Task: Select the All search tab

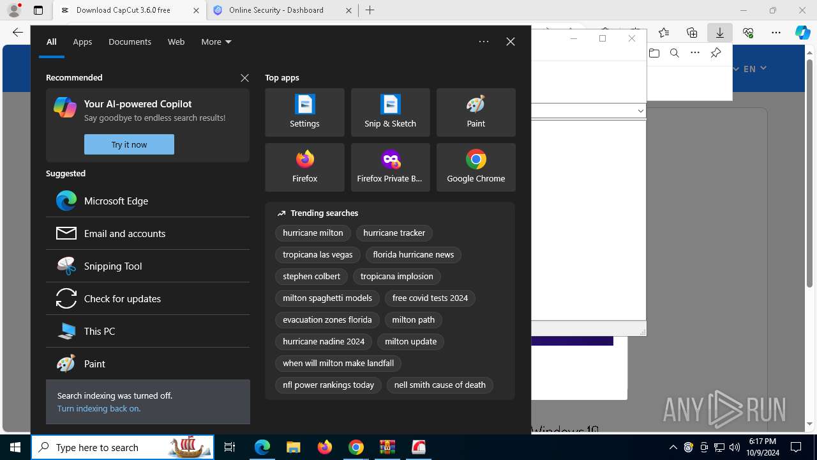Action: 51,42
